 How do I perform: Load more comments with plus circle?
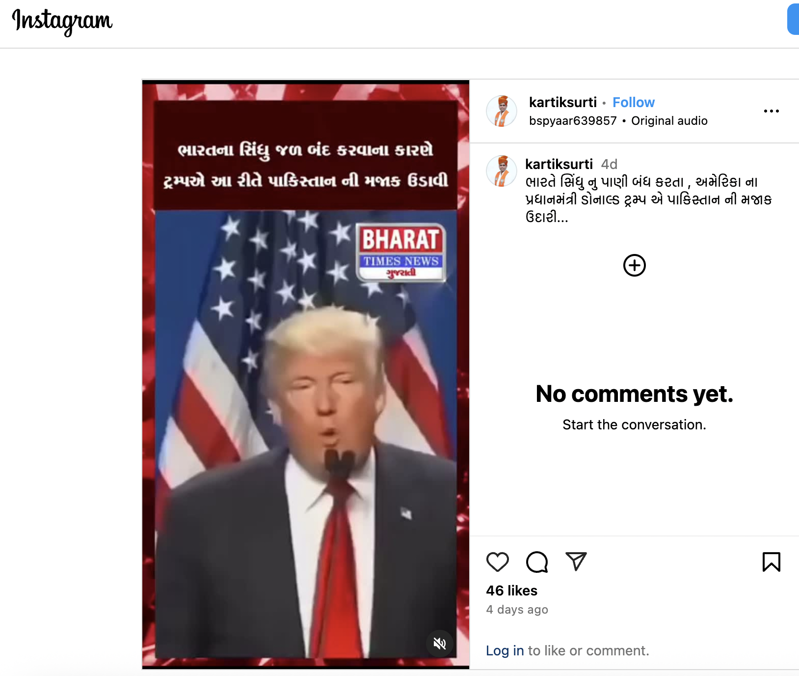[634, 265]
